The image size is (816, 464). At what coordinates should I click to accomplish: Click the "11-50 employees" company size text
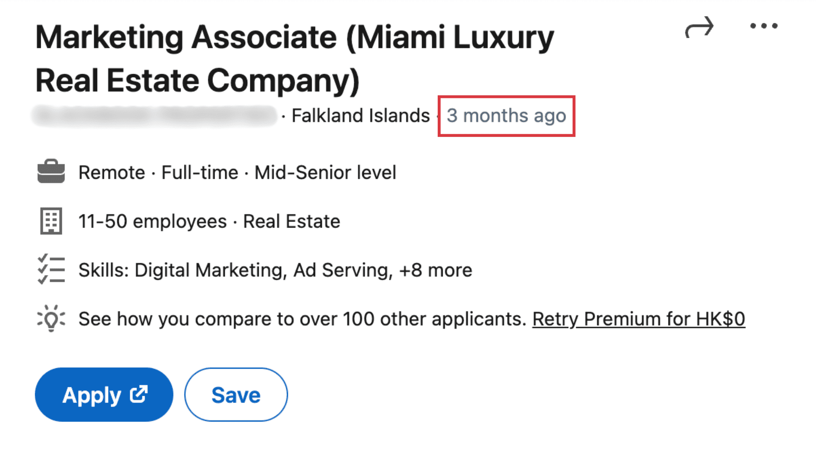coord(153,221)
